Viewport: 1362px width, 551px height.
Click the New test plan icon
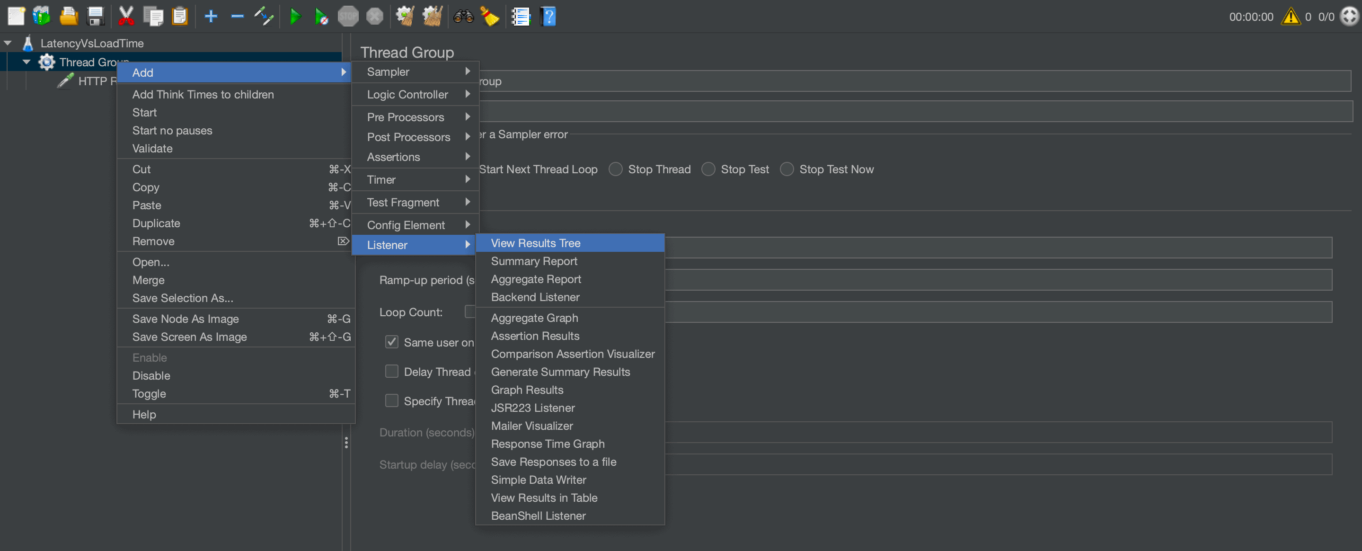(13, 15)
